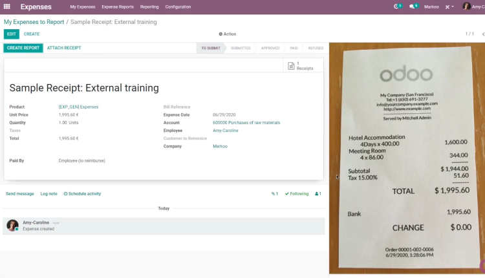Select the APPROVED status stage

point(270,48)
